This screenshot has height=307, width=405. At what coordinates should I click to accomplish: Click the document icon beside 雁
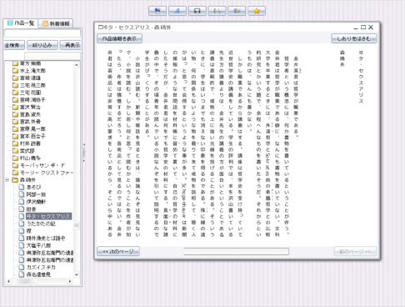(x=22, y=230)
